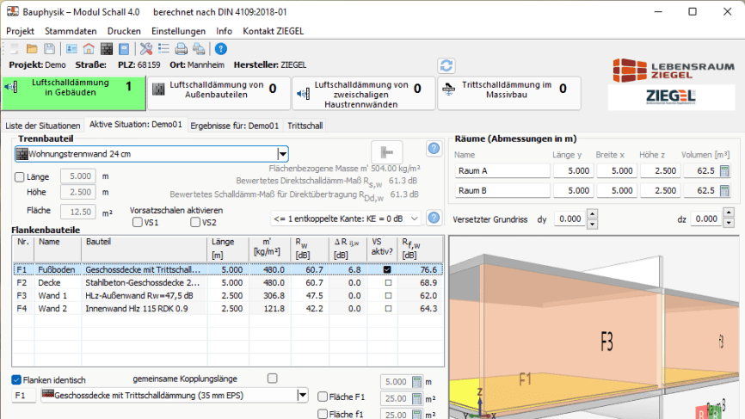The height and width of the screenshot is (419, 745).
Task: Expand the Wohnungstrennwand 24 cm dropdown
Action: [x=283, y=154]
